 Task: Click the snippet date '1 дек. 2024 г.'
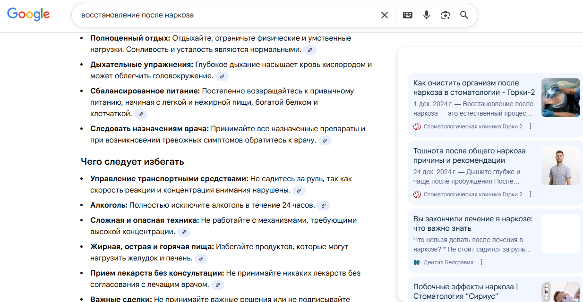[432, 104]
